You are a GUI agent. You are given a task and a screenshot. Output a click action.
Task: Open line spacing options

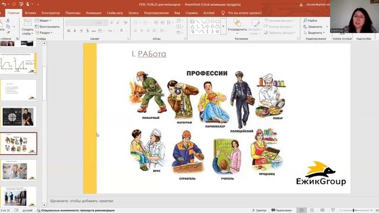pos(169,22)
